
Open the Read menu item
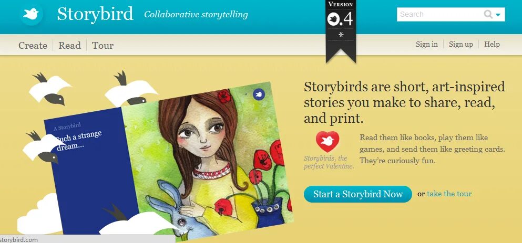point(69,45)
